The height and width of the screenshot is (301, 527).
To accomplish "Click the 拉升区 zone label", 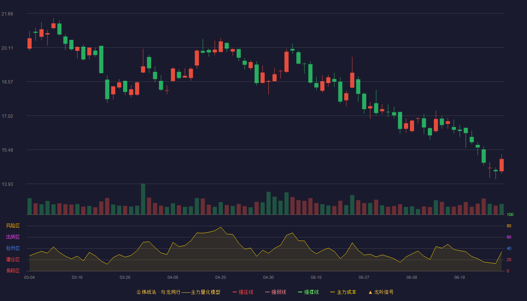I will (13, 248).
